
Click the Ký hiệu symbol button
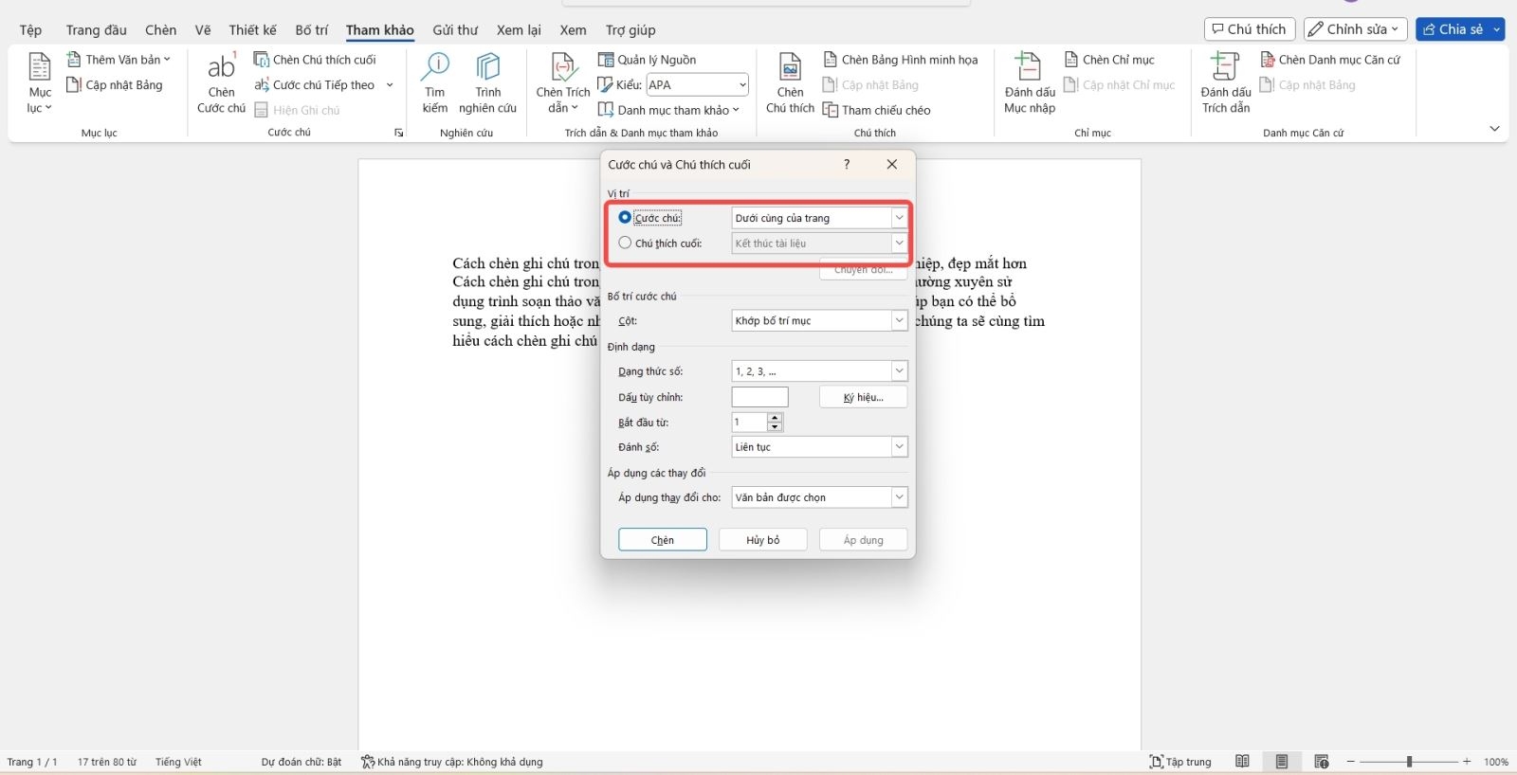point(863,397)
